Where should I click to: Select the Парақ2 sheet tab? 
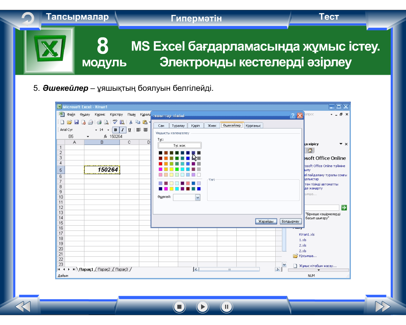(104, 269)
